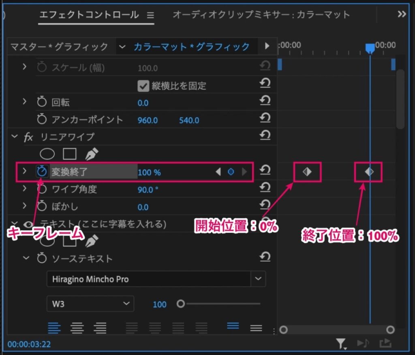This screenshot has height=355, width=415.
Task: Go to next keyframe of 変換終了
Action: pos(244,172)
